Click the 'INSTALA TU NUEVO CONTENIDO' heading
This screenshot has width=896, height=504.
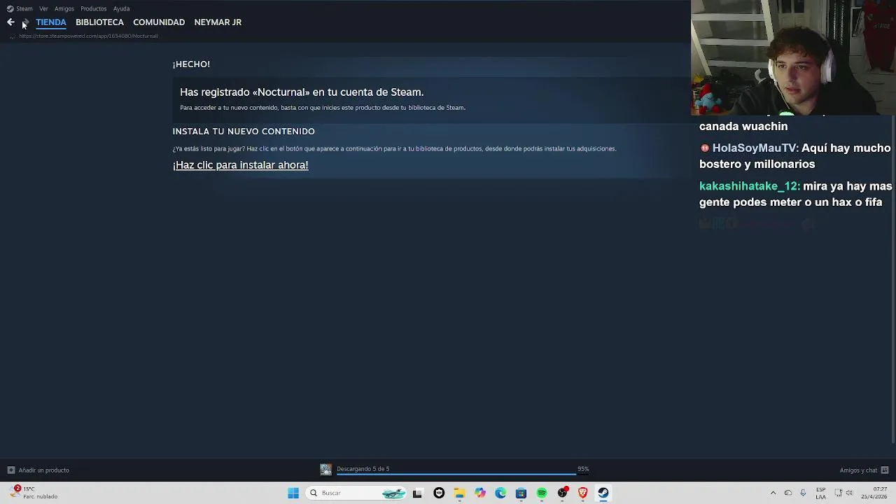tap(244, 132)
